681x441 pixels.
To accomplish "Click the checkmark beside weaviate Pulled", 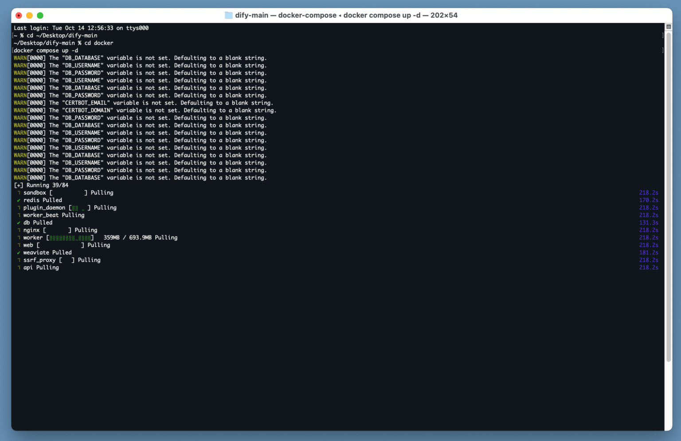I will click(19, 253).
